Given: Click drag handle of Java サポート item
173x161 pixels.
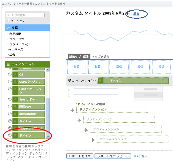Looking at the screenshot, I should point(15,99).
